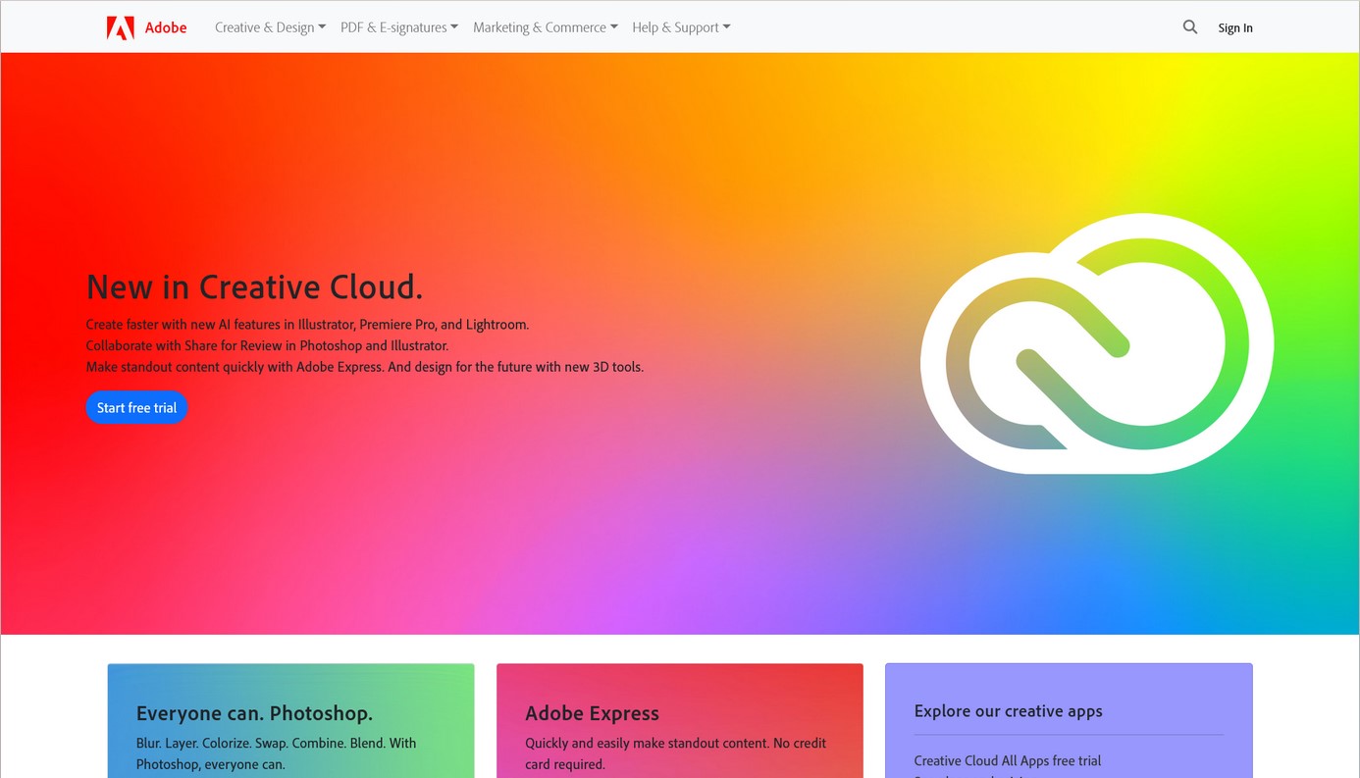Open the Adobe Express card title
The height and width of the screenshot is (778, 1360).
pyautogui.click(x=592, y=713)
